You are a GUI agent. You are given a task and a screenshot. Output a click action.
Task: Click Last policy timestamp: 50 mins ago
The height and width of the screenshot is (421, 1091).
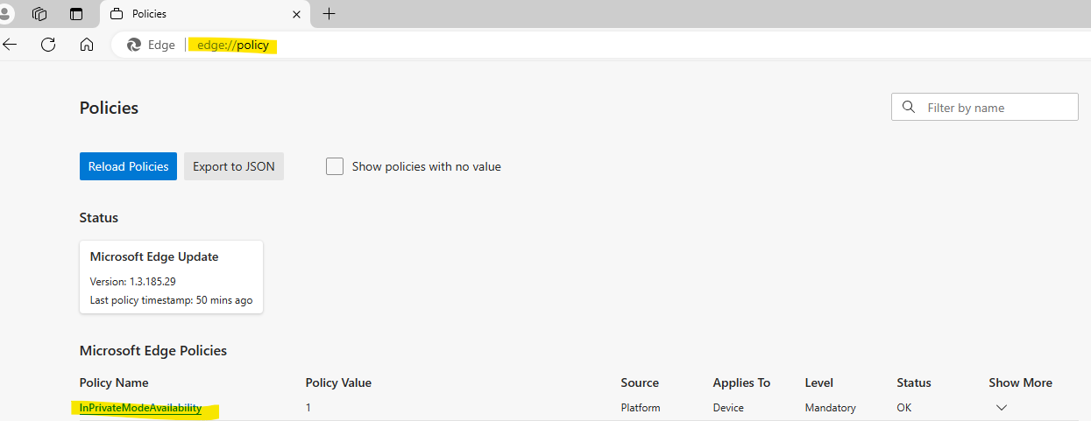171,300
